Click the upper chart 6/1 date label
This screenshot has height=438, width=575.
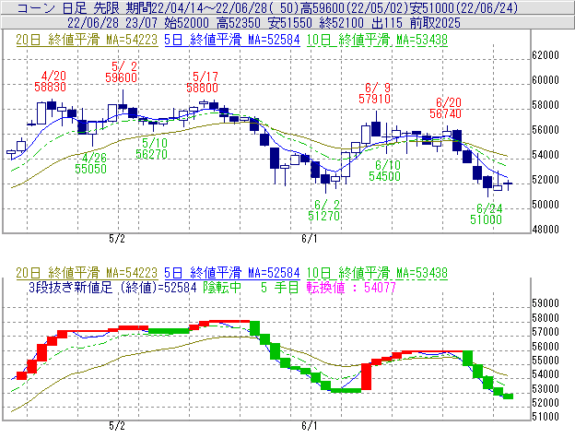(309, 239)
